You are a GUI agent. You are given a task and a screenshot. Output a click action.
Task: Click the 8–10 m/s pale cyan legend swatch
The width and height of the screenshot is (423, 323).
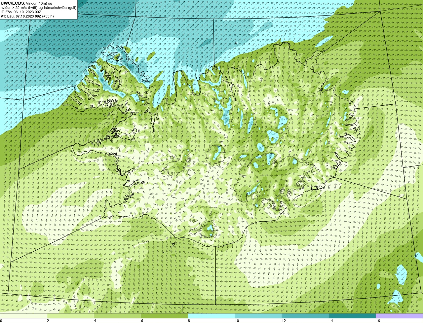coord(211,316)
